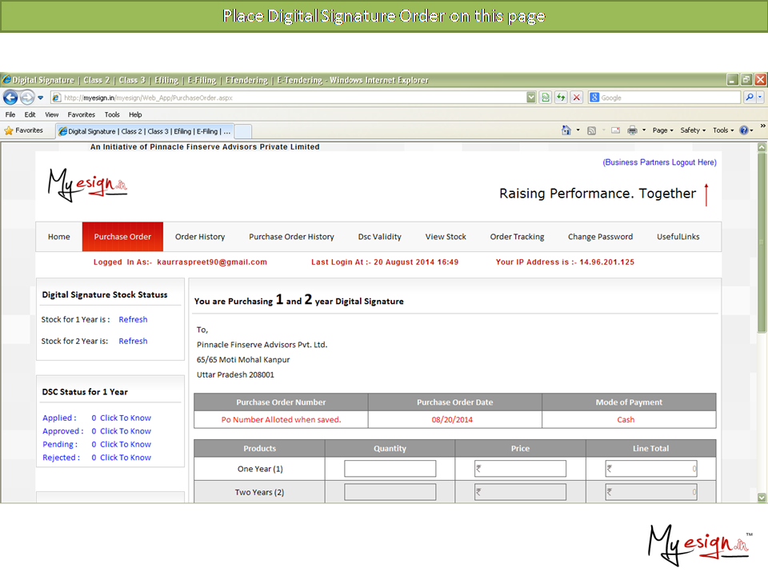Screen dimensions: 768x576
Task: Click the Refresh page icon in address bar
Action: [x=561, y=98]
